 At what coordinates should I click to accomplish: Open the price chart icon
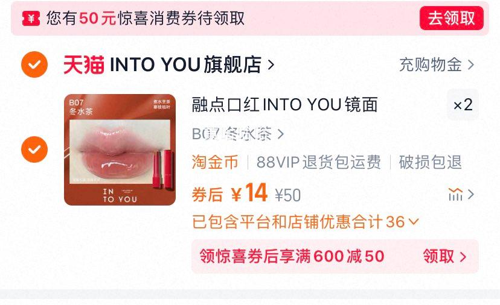click(455, 194)
